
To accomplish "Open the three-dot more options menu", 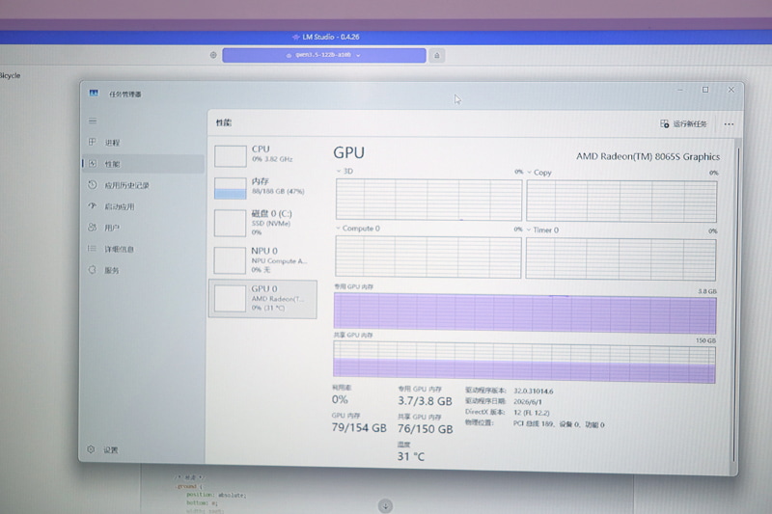I will click(729, 124).
